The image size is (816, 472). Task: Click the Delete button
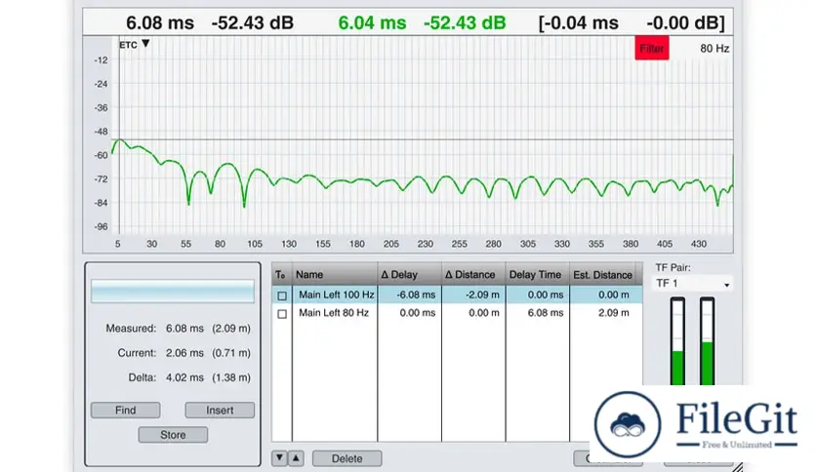coord(347,458)
